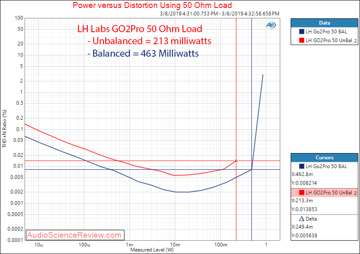The height and width of the screenshot is (254, 360).
Task: Select highlighted "LH GO2Pro 50 UnBal" cursor row
Action: pos(325,193)
